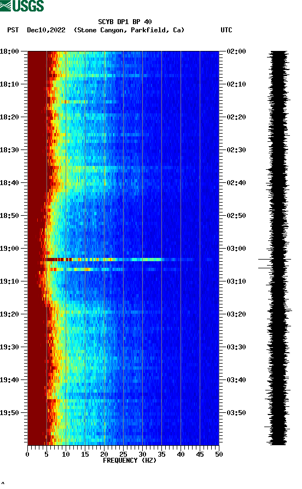Screen dimensions: 302x489
Task: Click the 18:30 PST time label
Action: [x=9, y=150]
